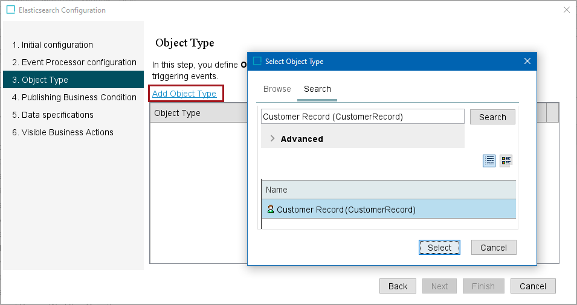577x305 pixels.
Task: Close the Elasticsearch Configuration window
Action: [x=567, y=10]
